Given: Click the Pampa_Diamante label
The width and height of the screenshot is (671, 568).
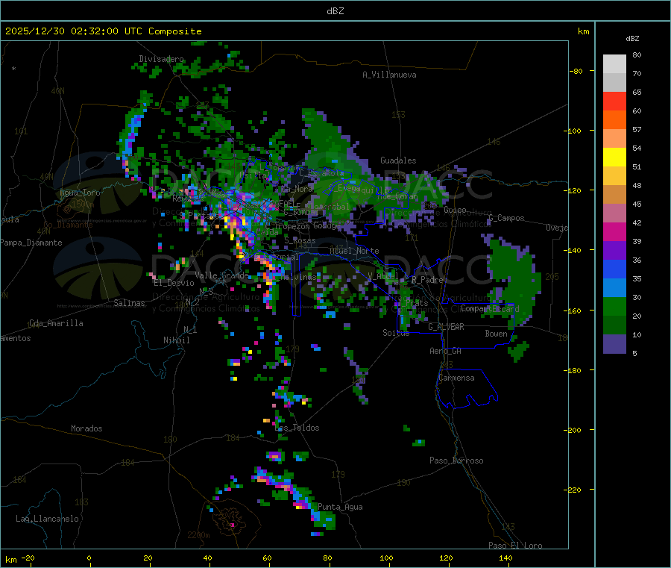Looking at the screenshot, I should (31, 243).
